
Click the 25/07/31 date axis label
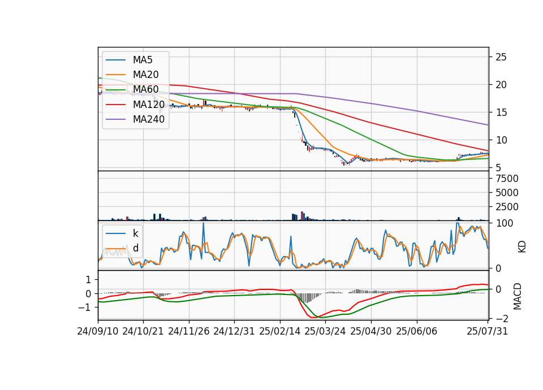[487, 331]
